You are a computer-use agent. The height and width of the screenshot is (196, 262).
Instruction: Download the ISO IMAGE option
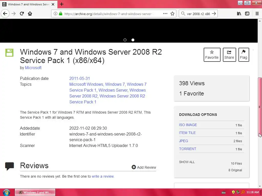pos(188,125)
